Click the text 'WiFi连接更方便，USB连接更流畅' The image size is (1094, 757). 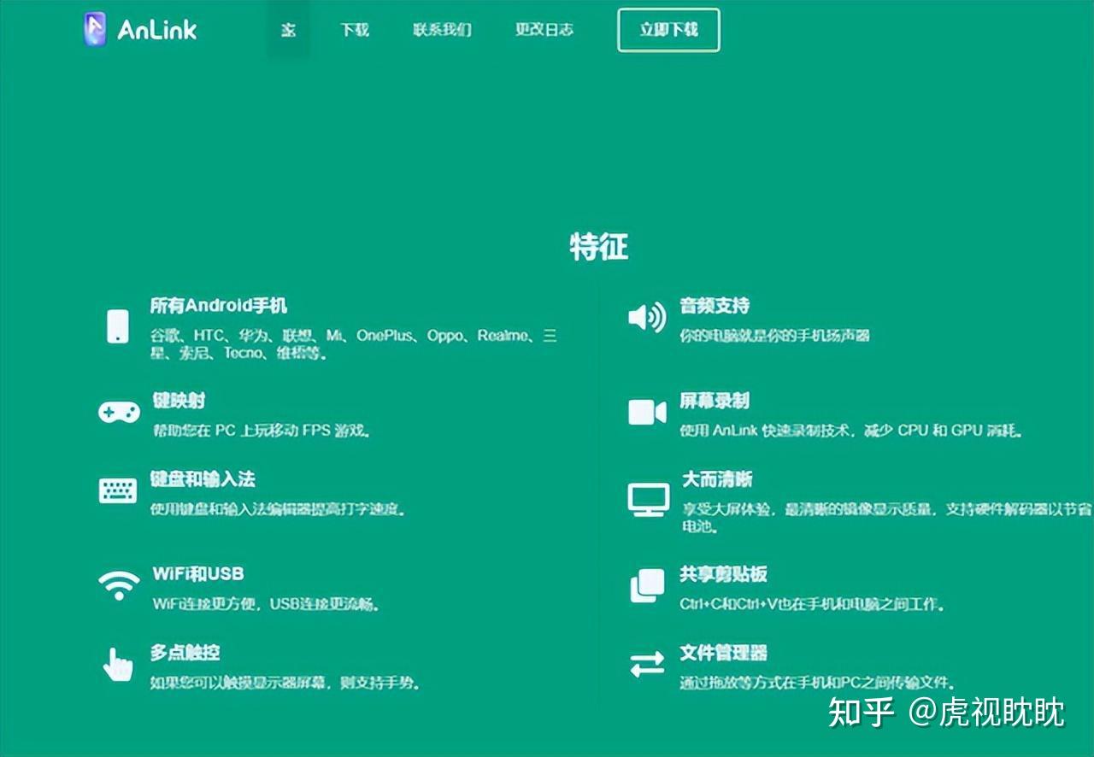click(266, 604)
